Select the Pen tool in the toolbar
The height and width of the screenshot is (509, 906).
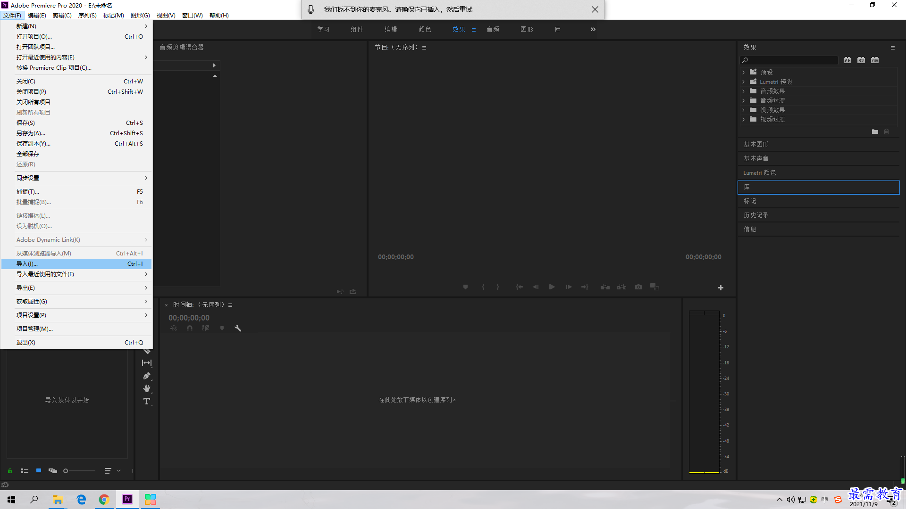(x=147, y=376)
